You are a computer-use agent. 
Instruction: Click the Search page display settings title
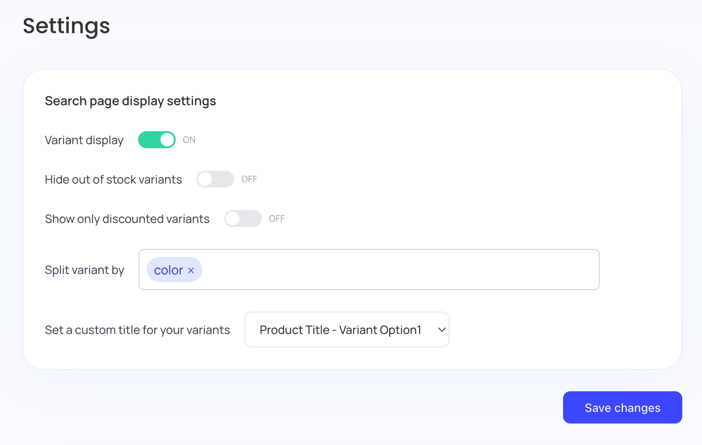[x=130, y=101]
